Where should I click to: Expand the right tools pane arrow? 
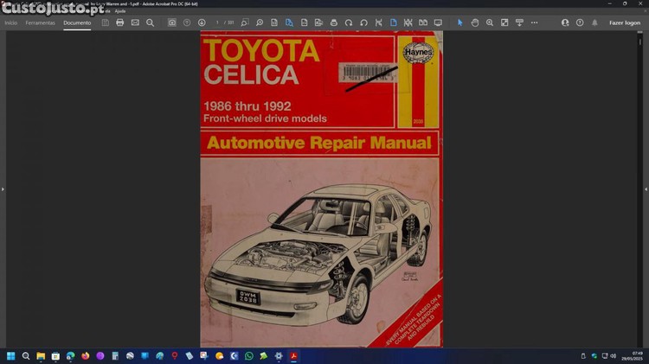point(645,188)
